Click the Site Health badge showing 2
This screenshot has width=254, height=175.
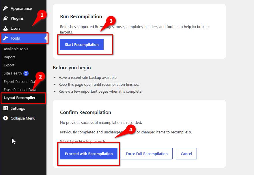tap(26, 73)
